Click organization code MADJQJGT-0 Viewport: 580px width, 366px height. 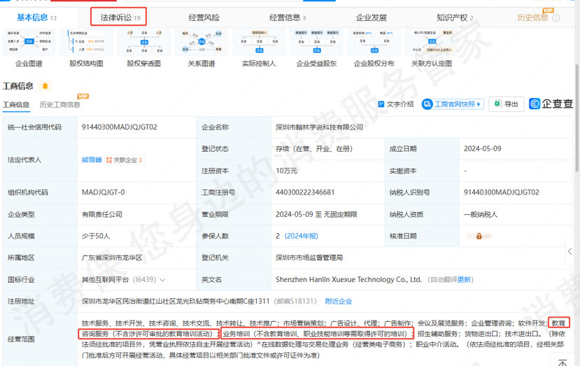tap(104, 192)
